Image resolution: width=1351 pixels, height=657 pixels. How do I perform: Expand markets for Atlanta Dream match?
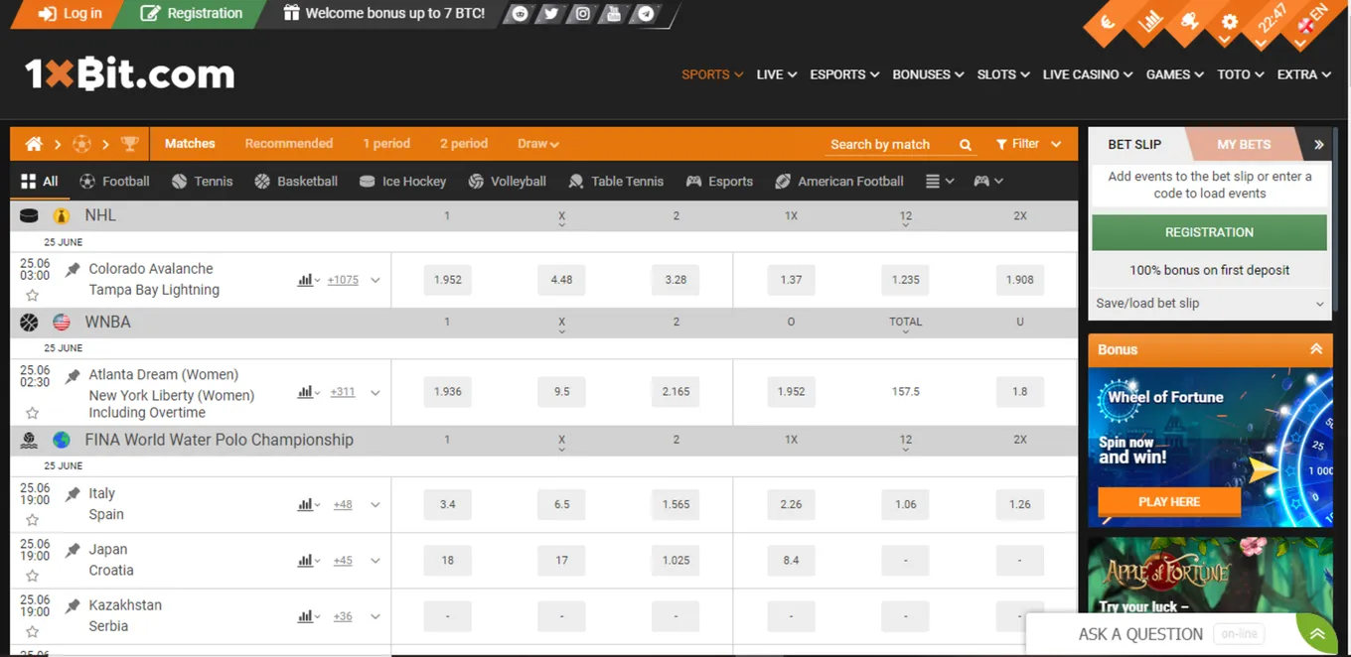pos(375,392)
